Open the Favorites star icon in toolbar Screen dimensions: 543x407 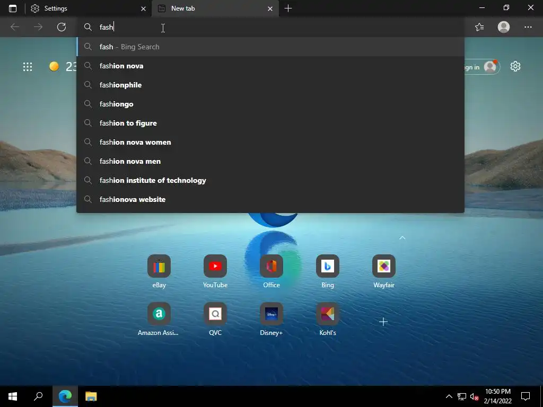click(479, 27)
